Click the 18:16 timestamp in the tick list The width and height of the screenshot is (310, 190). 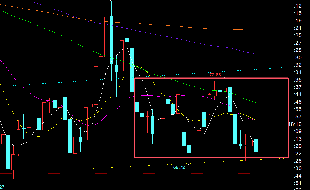click(x=295, y=124)
